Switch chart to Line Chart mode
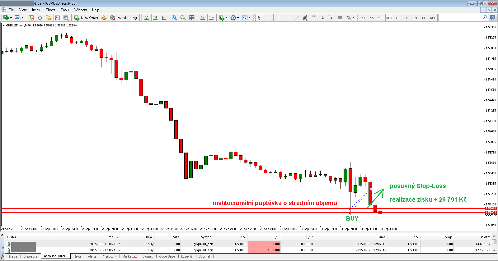 click(x=164, y=18)
